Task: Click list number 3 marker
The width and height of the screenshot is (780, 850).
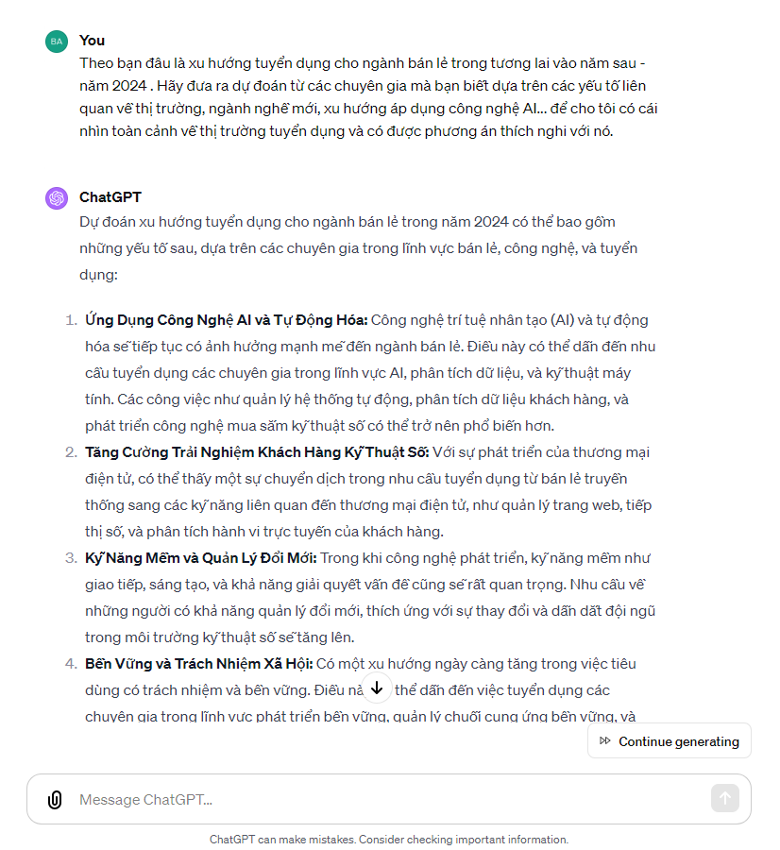Action: [71, 558]
